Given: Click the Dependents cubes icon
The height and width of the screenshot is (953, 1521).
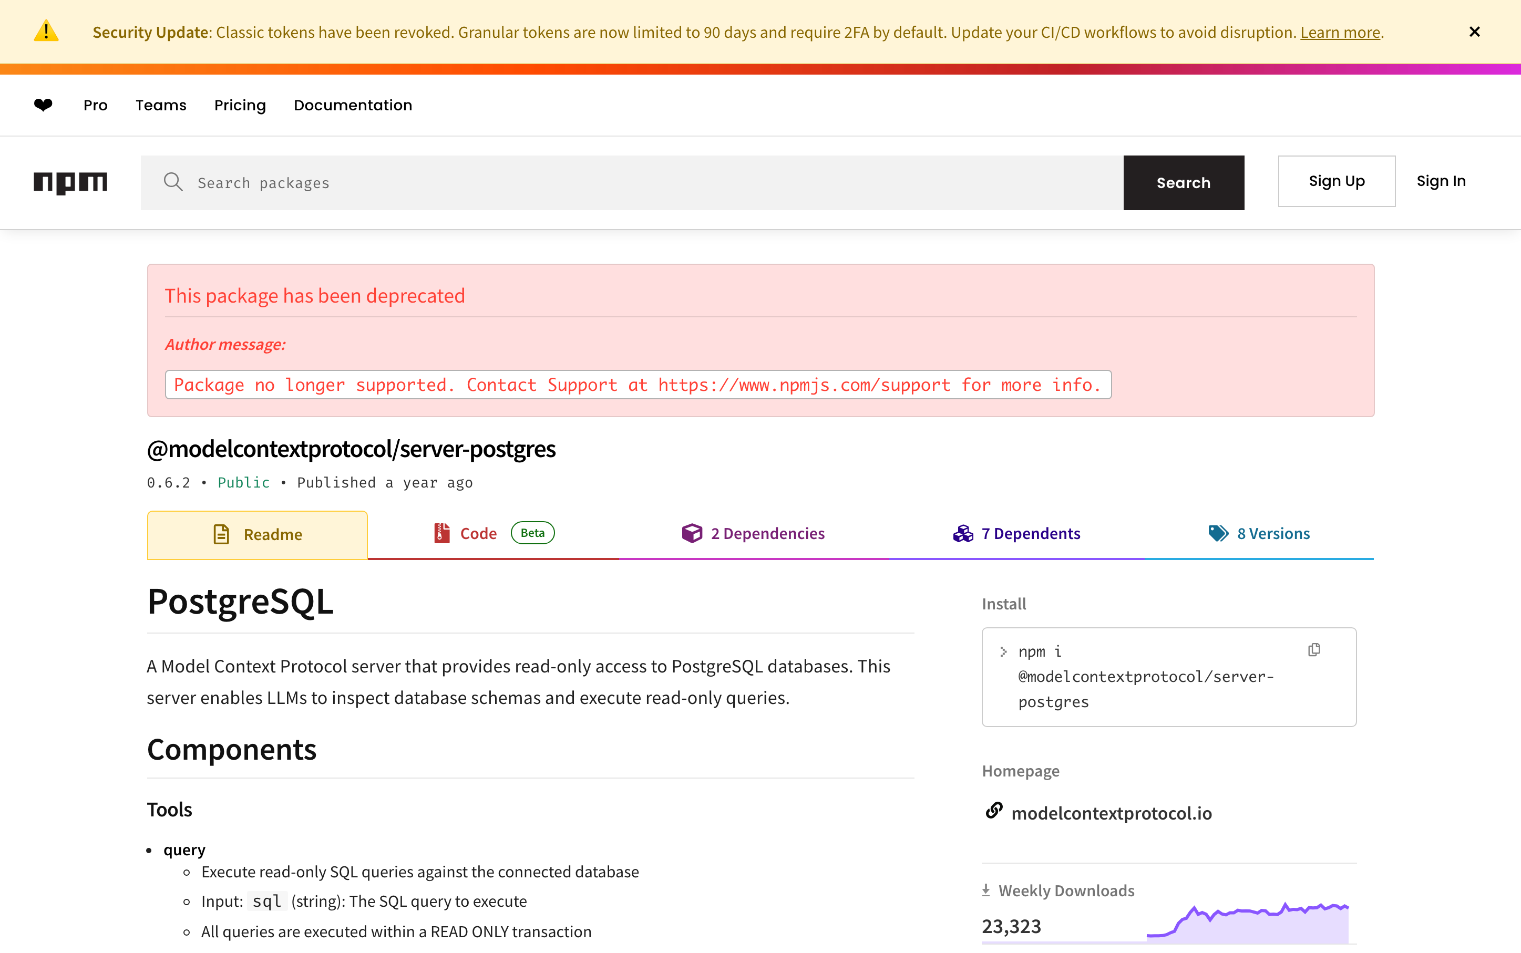Looking at the screenshot, I should coord(963,533).
